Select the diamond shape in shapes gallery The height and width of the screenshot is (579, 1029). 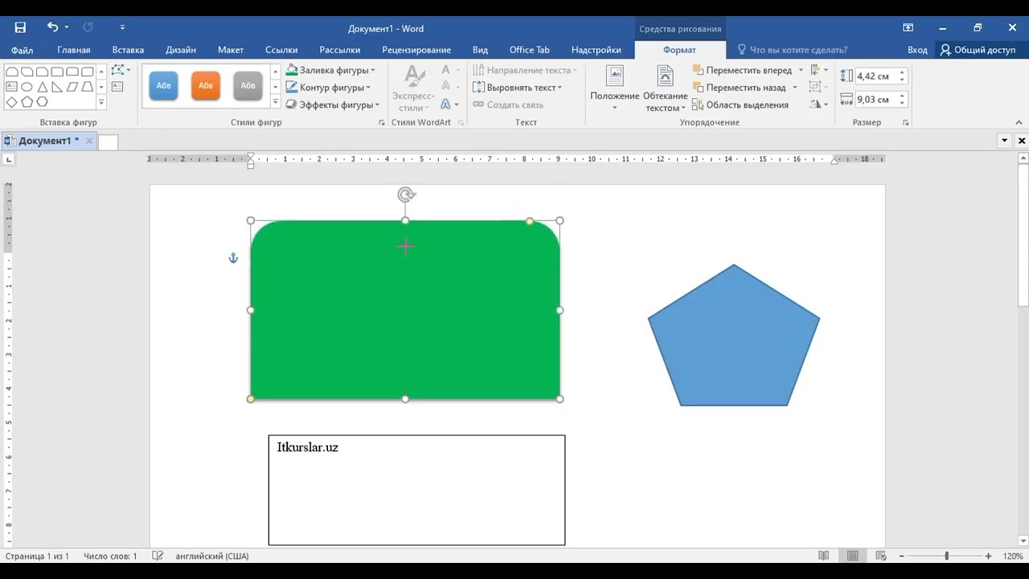(x=11, y=102)
